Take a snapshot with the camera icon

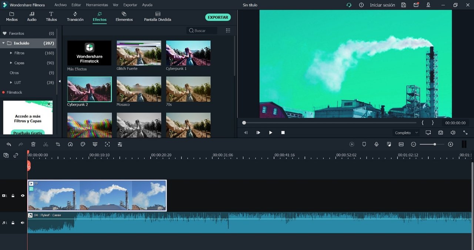(440, 133)
